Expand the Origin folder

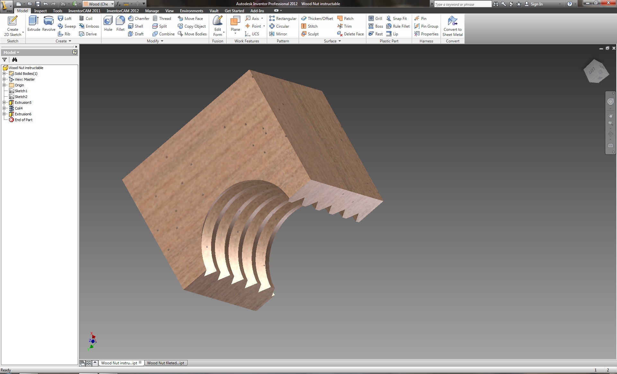(4, 85)
